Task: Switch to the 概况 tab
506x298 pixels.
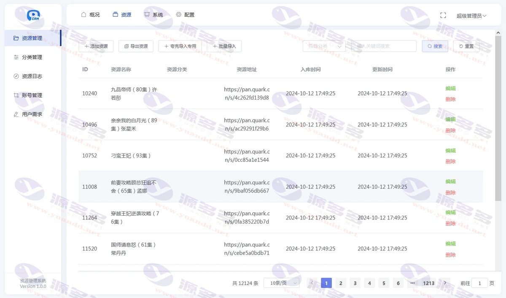Action: [90, 15]
